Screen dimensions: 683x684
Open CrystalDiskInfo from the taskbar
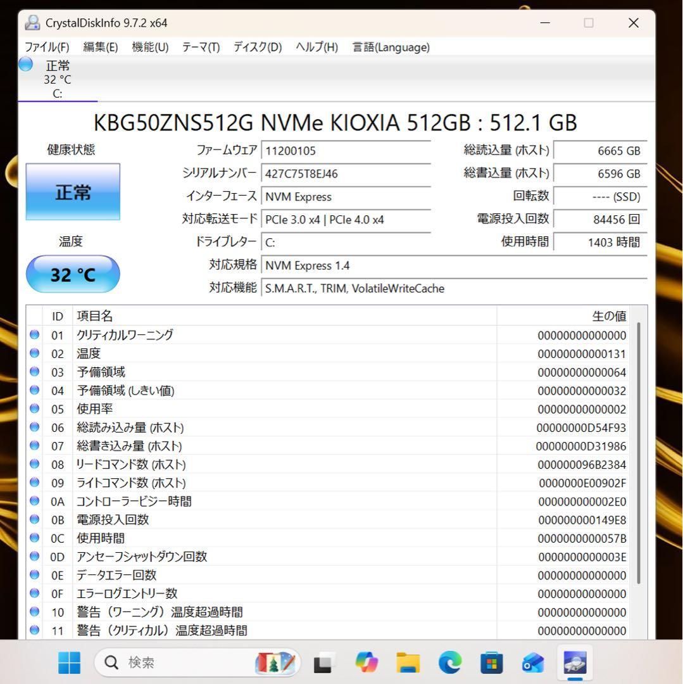click(x=574, y=662)
